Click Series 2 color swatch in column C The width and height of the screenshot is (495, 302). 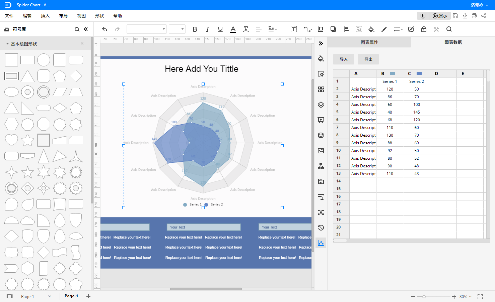[x=419, y=73]
